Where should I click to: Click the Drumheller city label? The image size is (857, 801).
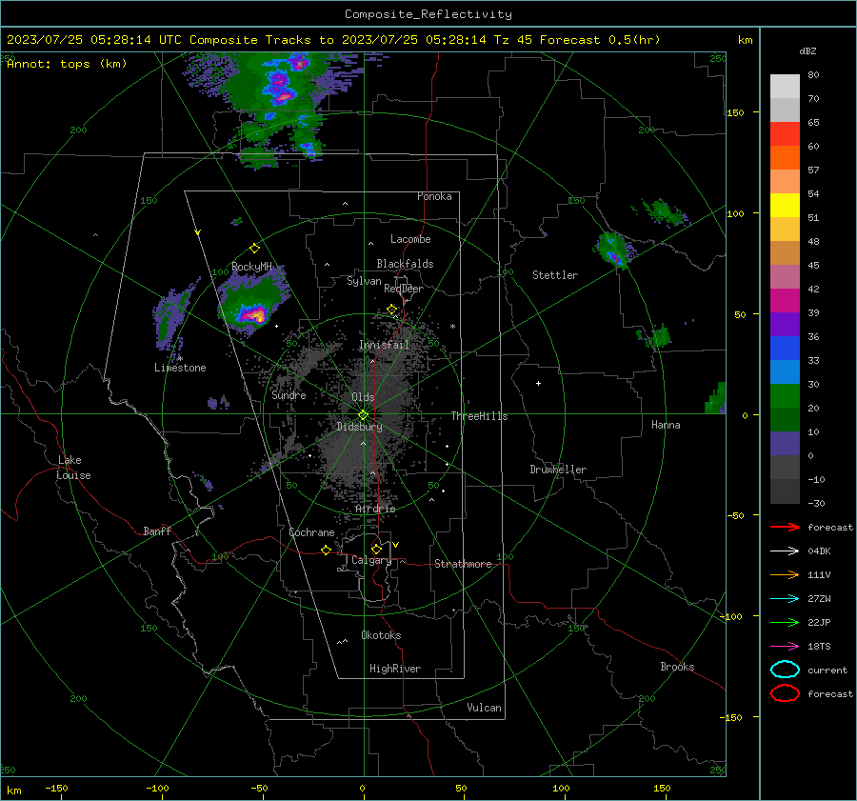tap(558, 470)
